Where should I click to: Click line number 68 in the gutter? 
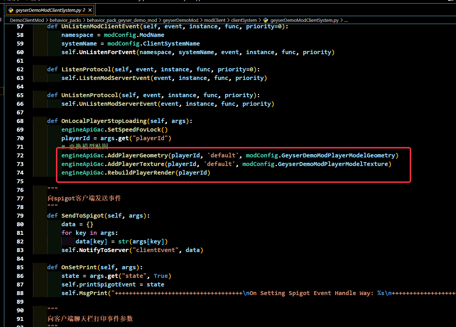pos(20,121)
